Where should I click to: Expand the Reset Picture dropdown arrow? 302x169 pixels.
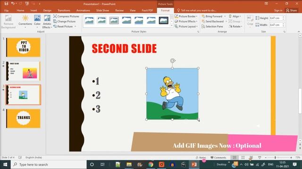[75, 26]
